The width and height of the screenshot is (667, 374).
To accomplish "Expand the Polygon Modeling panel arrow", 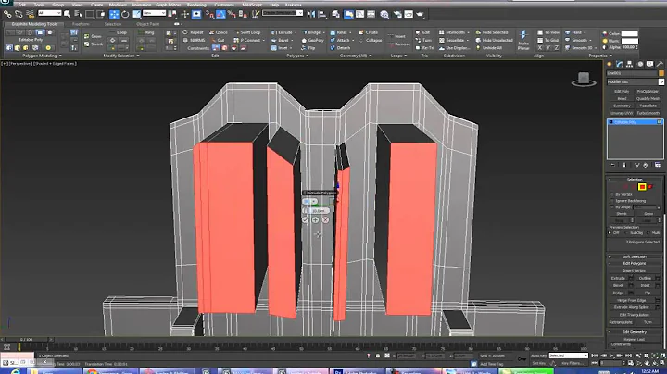I will (x=60, y=56).
